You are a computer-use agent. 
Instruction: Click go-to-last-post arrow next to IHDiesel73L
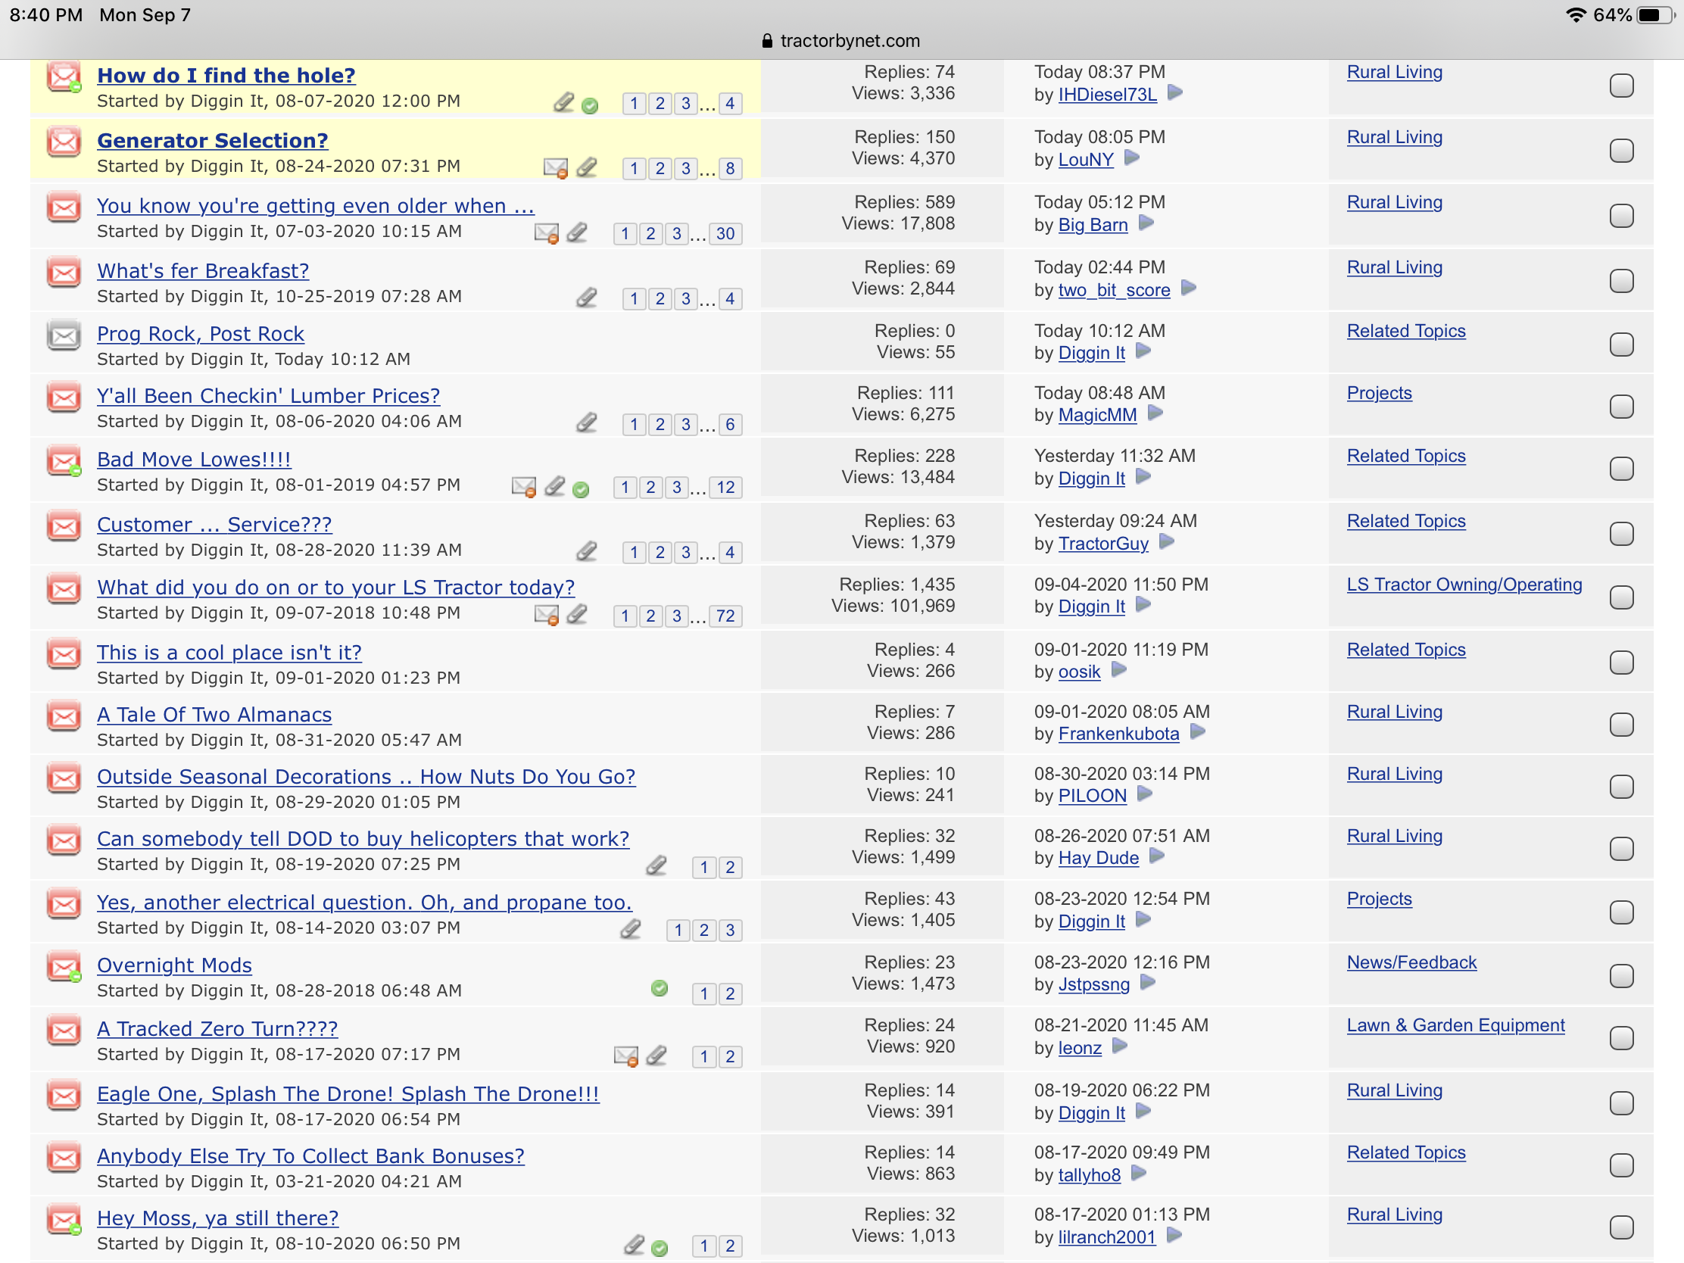click(x=1174, y=93)
